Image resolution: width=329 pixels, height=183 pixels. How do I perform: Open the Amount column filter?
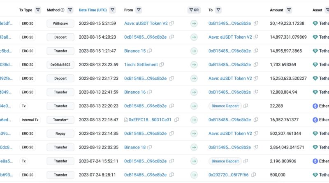coord(290,10)
